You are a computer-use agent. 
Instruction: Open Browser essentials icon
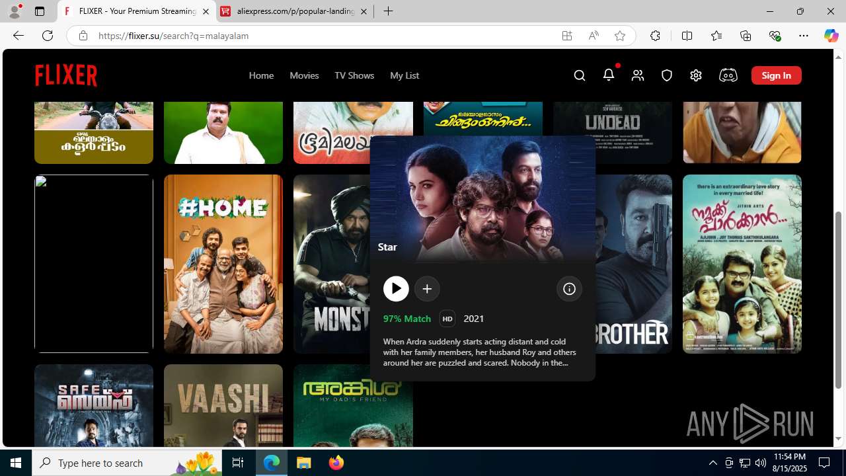[x=775, y=36]
